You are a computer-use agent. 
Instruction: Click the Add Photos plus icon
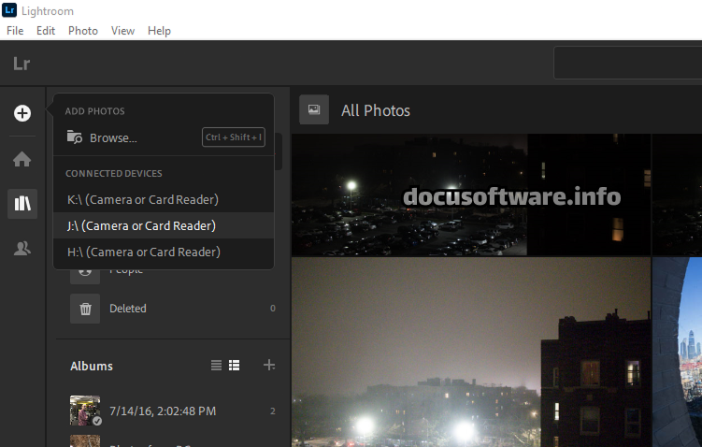22,113
